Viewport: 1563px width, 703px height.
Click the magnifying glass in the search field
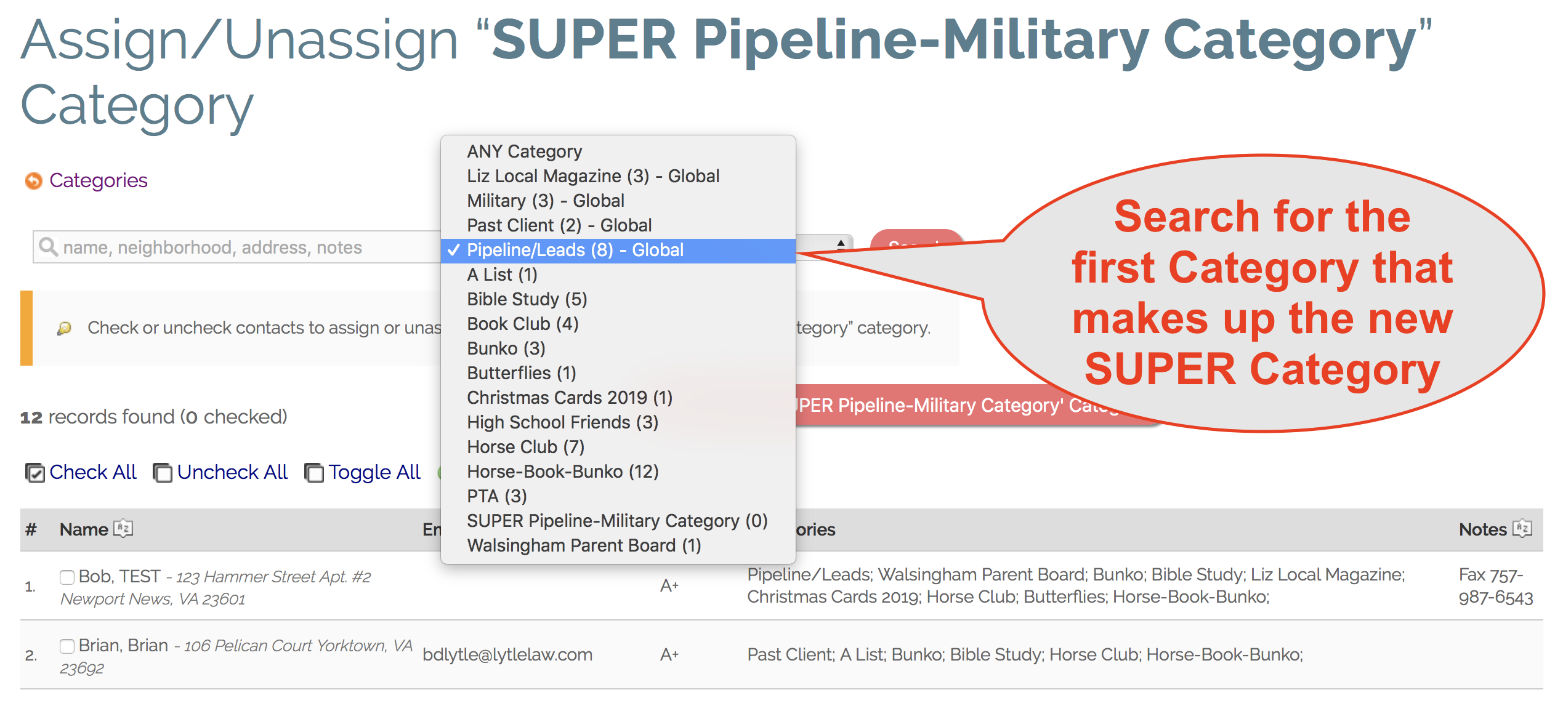click(49, 247)
